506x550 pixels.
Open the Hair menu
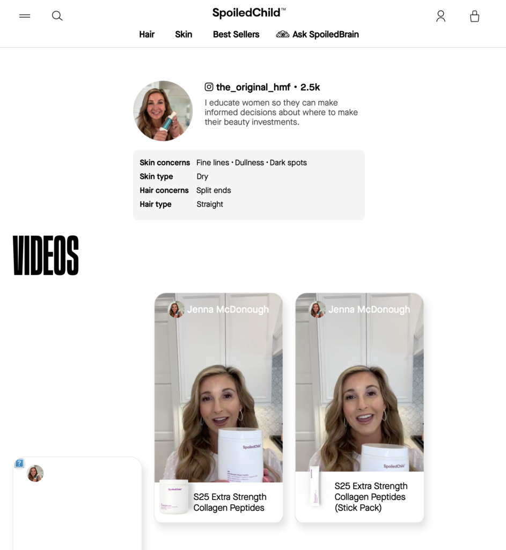point(147,34)
